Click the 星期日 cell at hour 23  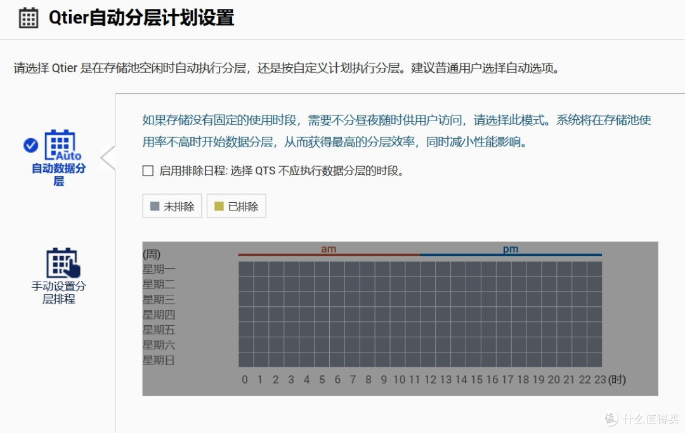click(x=594, y=359)
